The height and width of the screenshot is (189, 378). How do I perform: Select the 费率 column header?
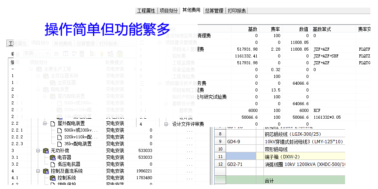click(x=270, y=29)
